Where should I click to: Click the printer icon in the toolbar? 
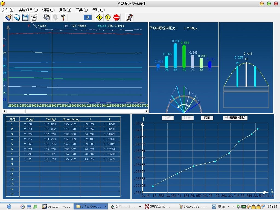pyautogui.click(x=34, y=17)
